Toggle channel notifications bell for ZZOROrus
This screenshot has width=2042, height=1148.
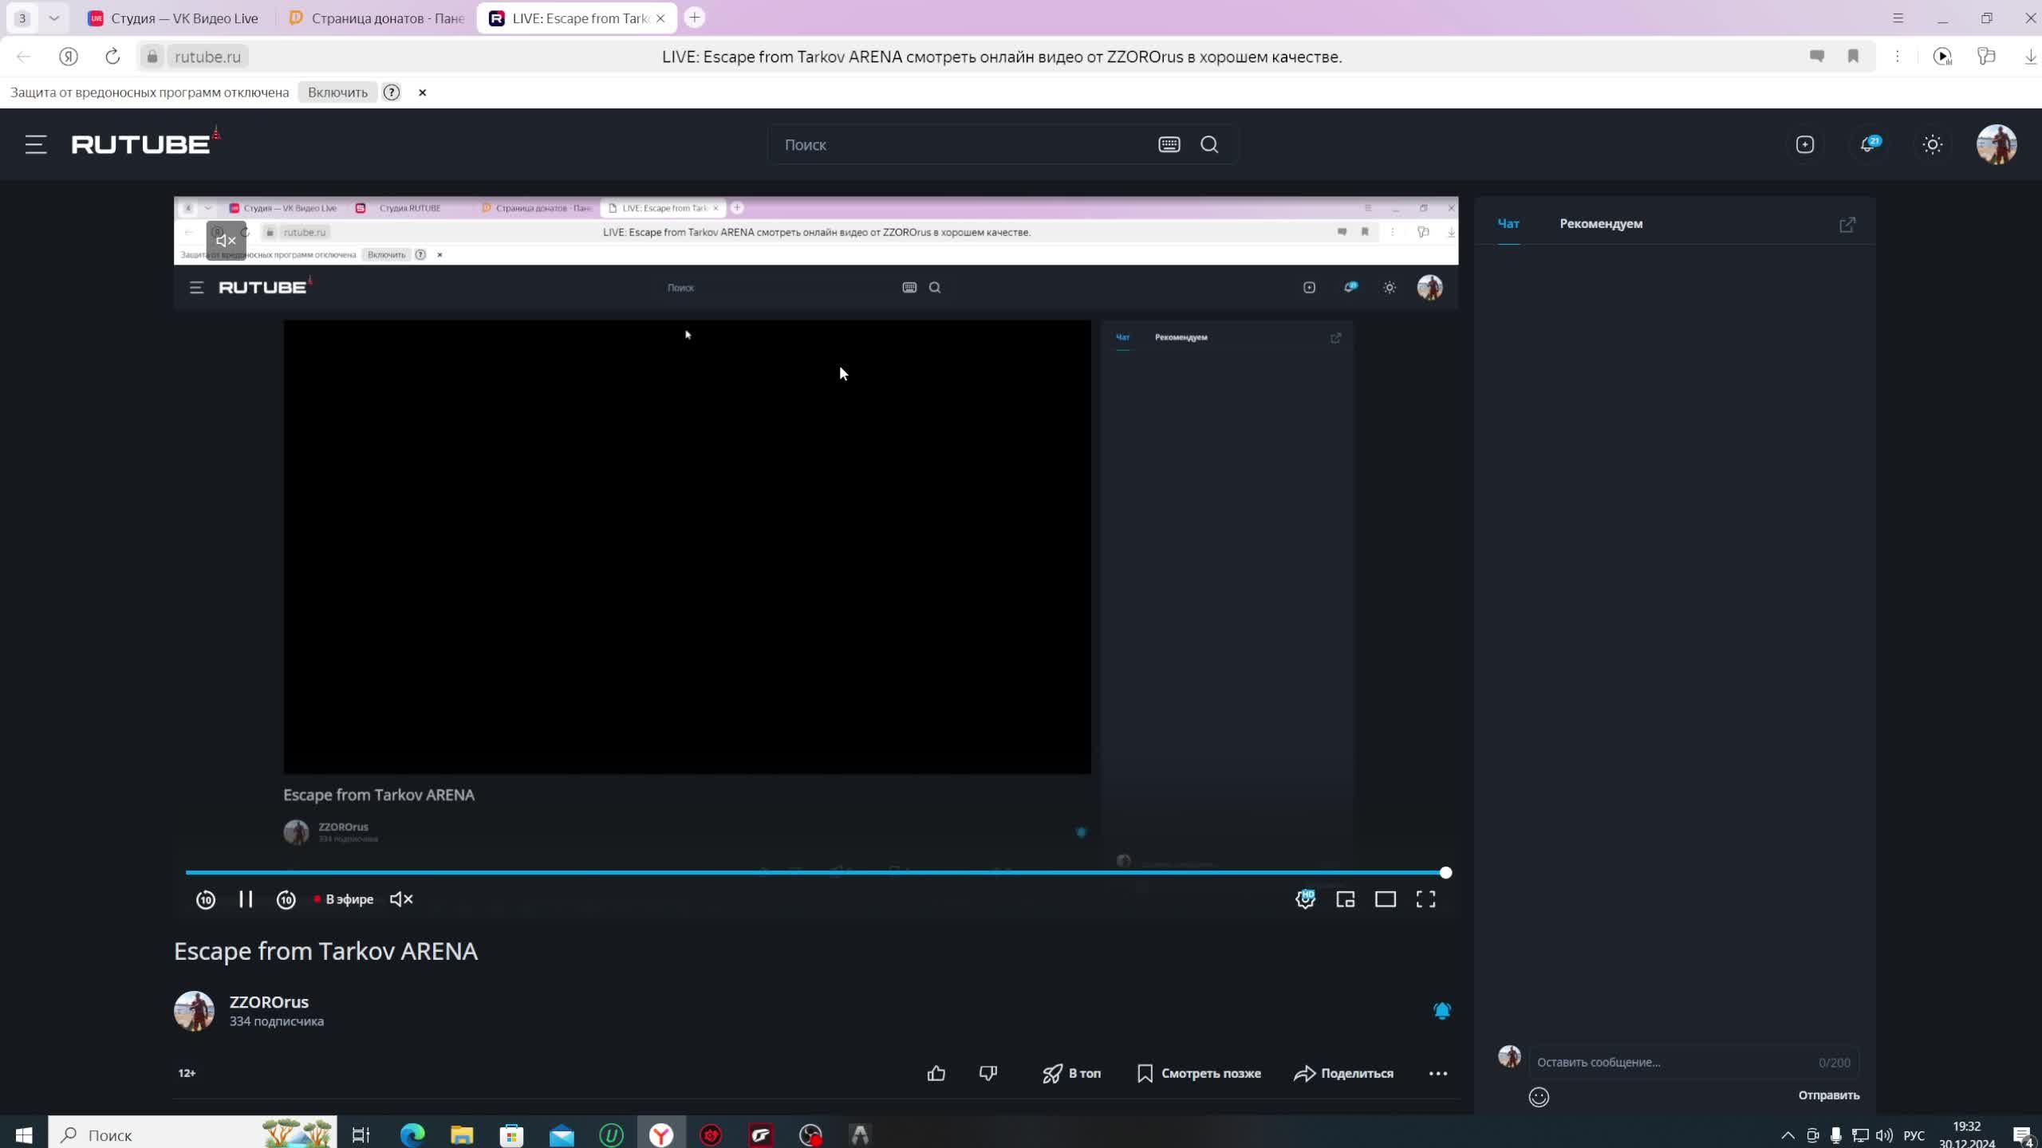click(1441, 1011)
